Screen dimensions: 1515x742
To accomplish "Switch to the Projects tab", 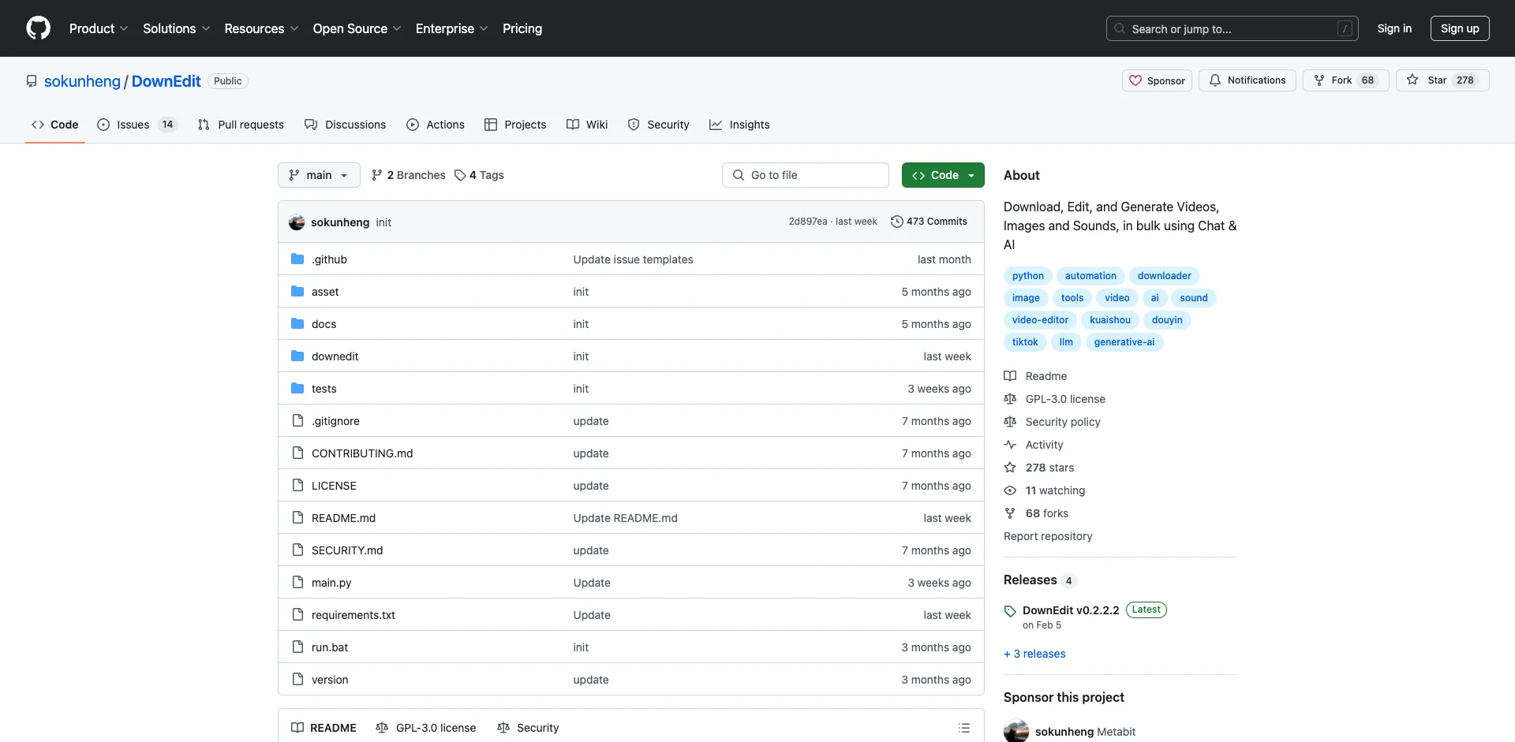I will coord(515,125).
